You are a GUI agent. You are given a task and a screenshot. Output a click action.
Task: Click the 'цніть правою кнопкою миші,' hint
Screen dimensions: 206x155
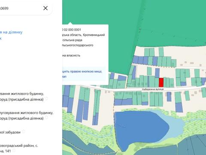pyautogui.click(x=82, y=71)
